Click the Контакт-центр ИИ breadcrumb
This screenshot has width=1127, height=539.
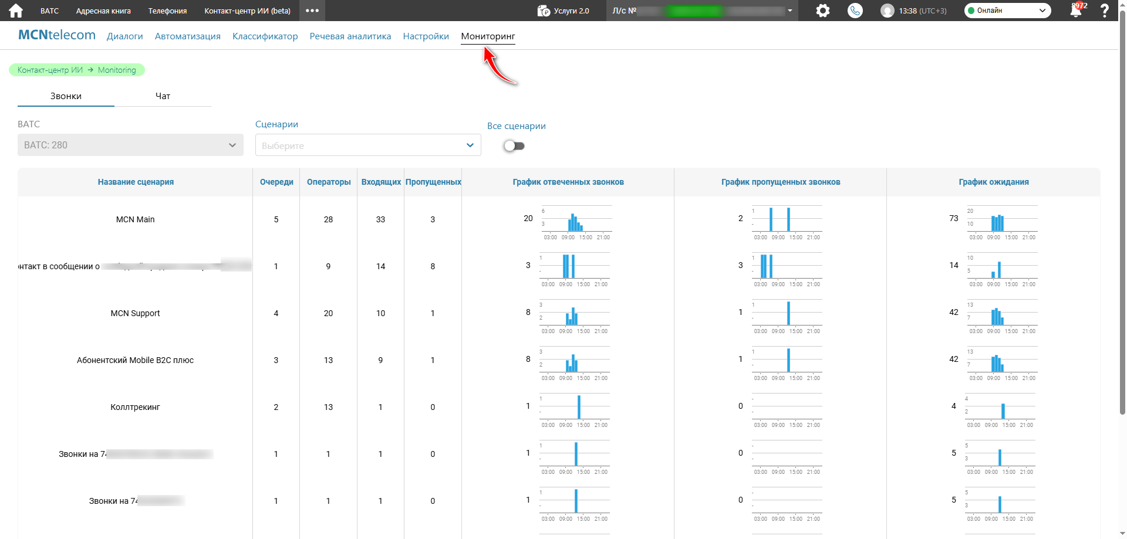50,70
